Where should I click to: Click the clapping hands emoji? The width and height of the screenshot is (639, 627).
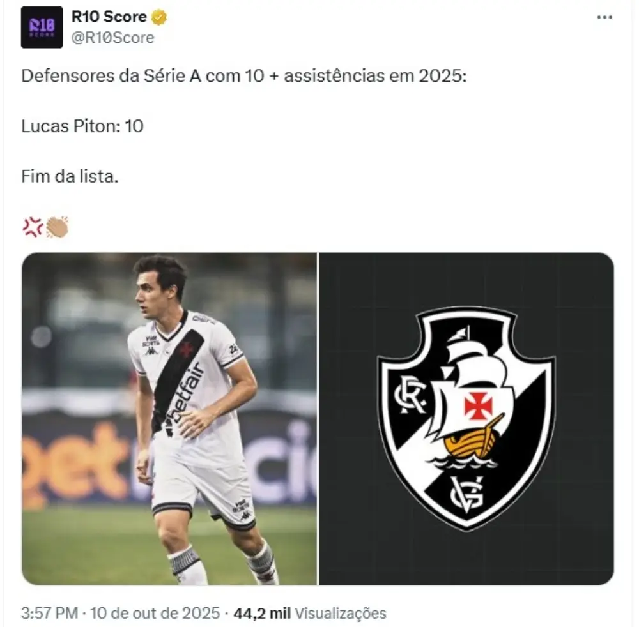pyautogui.click(x=57, y=227)
